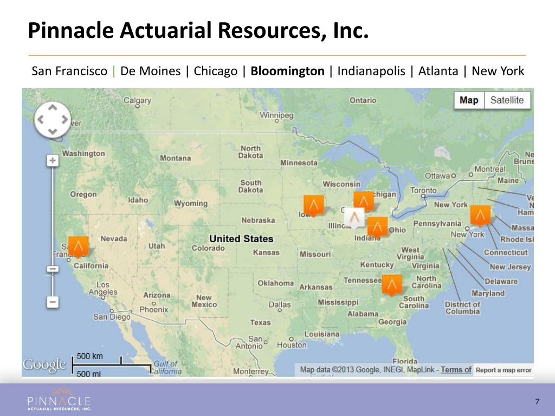Click the De Moines heading text
Viewport: 555px width, 416px height.
(x=151, y=71)
